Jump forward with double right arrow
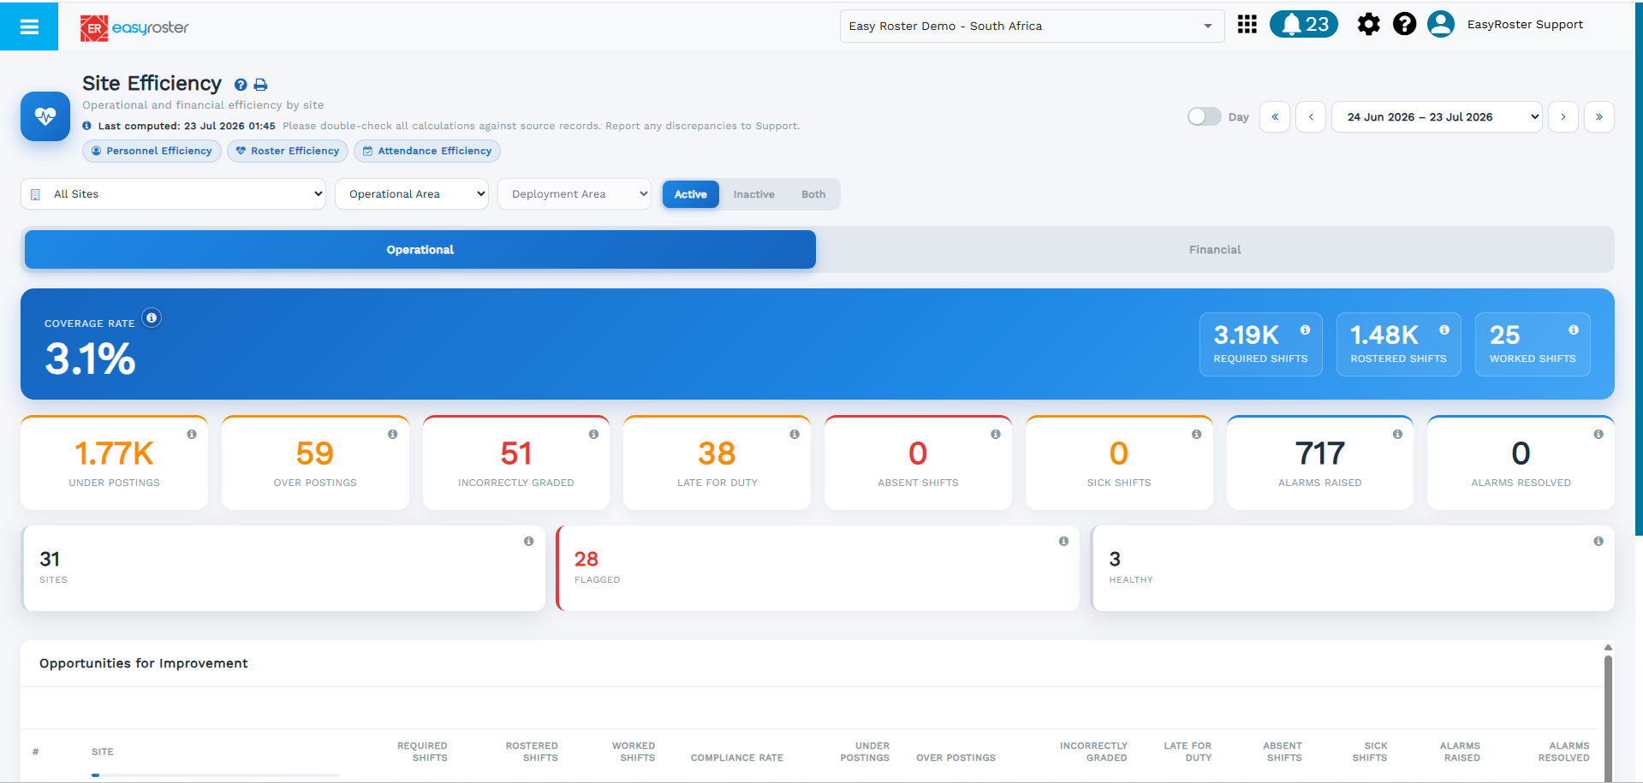The height and width of the screenshot is (783, 1643). click(x=1598, y=117)
